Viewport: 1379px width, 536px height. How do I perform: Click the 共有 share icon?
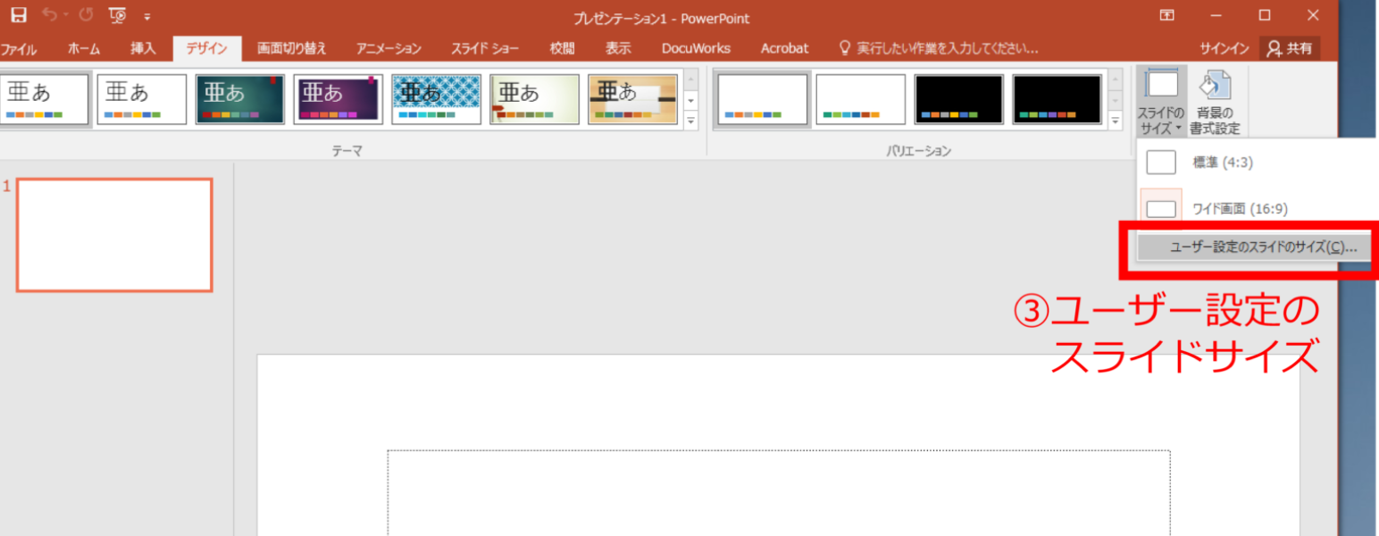pyautogui.click(x=1289, y=48)
